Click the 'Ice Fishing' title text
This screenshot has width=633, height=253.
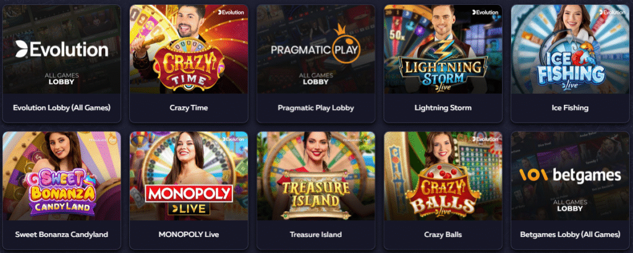click(570, 108)
